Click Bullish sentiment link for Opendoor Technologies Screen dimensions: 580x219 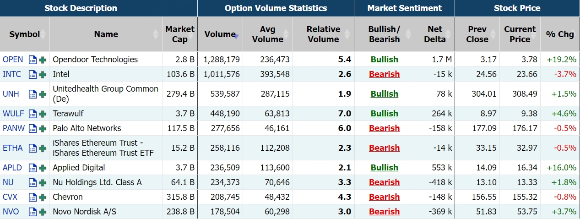(384, 60)
